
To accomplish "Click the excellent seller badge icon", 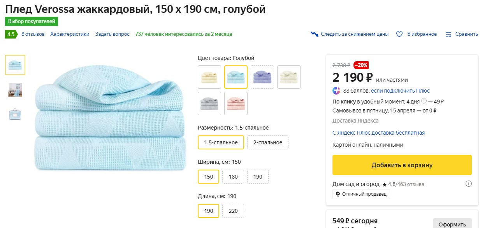I will point(338,194).
